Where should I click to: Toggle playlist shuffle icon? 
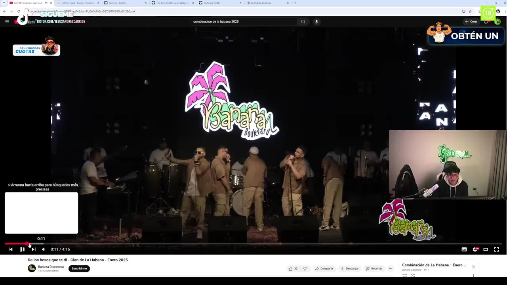point(413,275)
